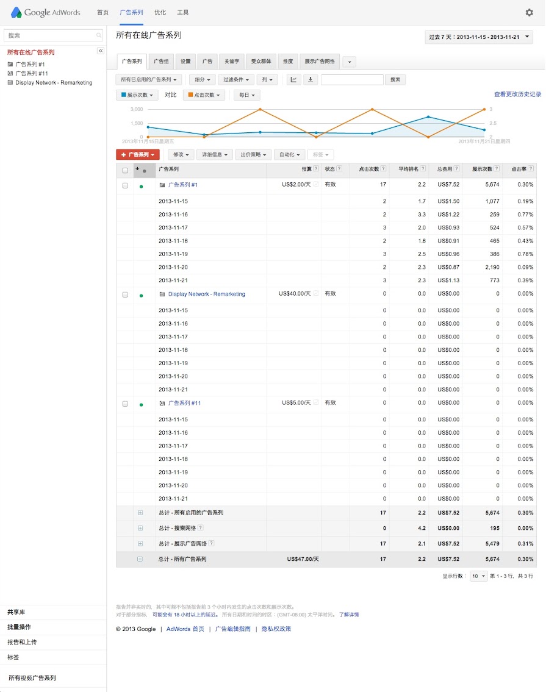Image resolution: width=546 pixels, height=692 pixels.
Task: Click the Display Network - Remarketing sidebar icon
Action: 10,82
